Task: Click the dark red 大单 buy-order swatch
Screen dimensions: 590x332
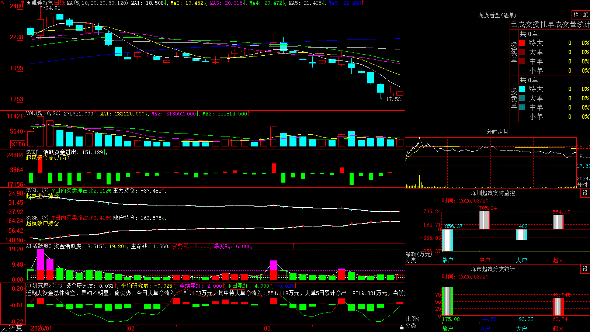Action: click(522, 52)
